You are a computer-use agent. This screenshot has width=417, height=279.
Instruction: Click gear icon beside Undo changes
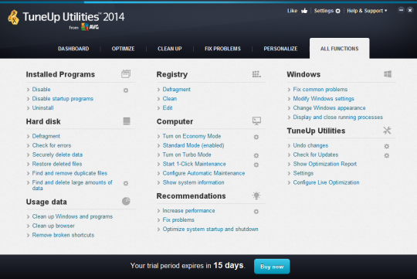(x=387, y=146)
